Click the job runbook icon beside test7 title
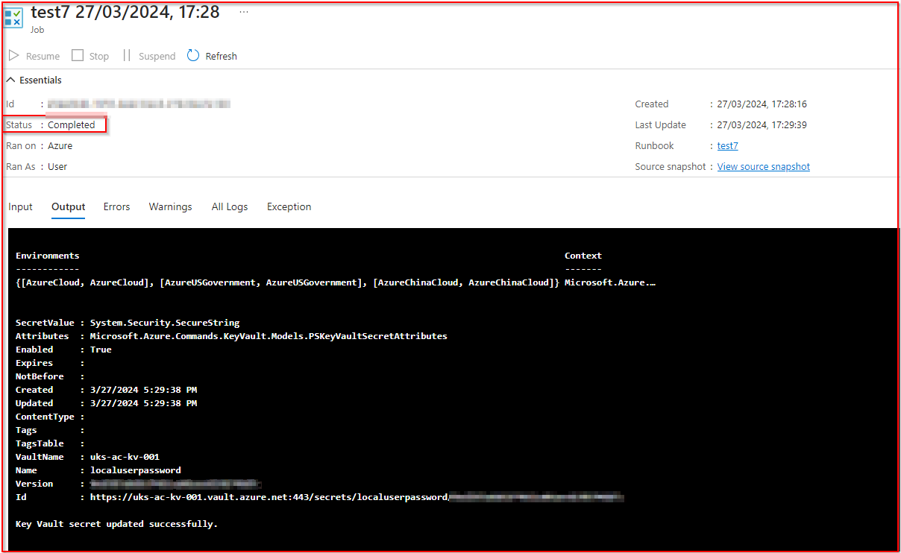 (13, 18)
